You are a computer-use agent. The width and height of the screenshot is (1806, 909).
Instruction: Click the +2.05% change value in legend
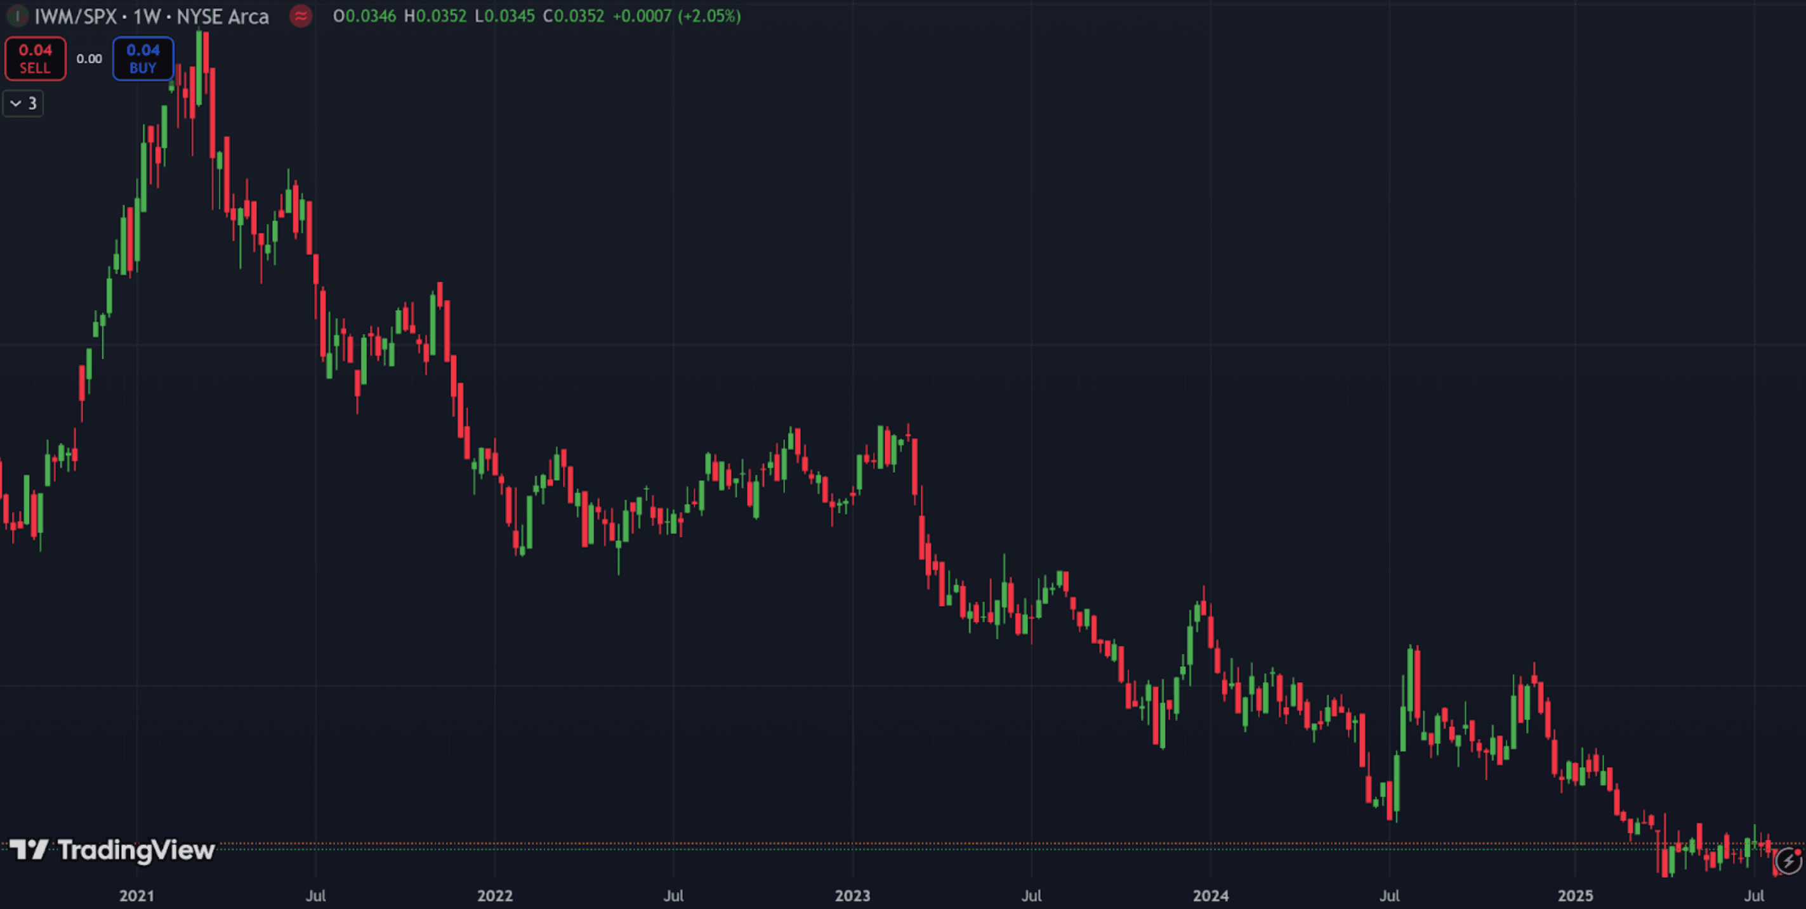[x=709, y=16]
